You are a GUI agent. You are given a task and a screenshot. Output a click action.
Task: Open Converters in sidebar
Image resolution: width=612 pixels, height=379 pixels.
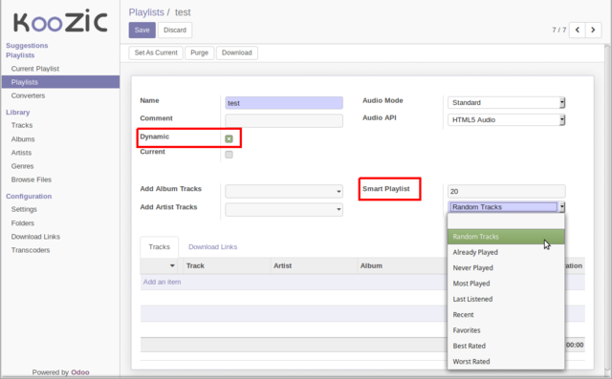(28, 95)
